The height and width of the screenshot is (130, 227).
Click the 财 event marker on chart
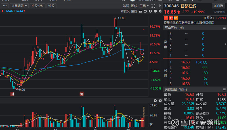tap(12, 94)
